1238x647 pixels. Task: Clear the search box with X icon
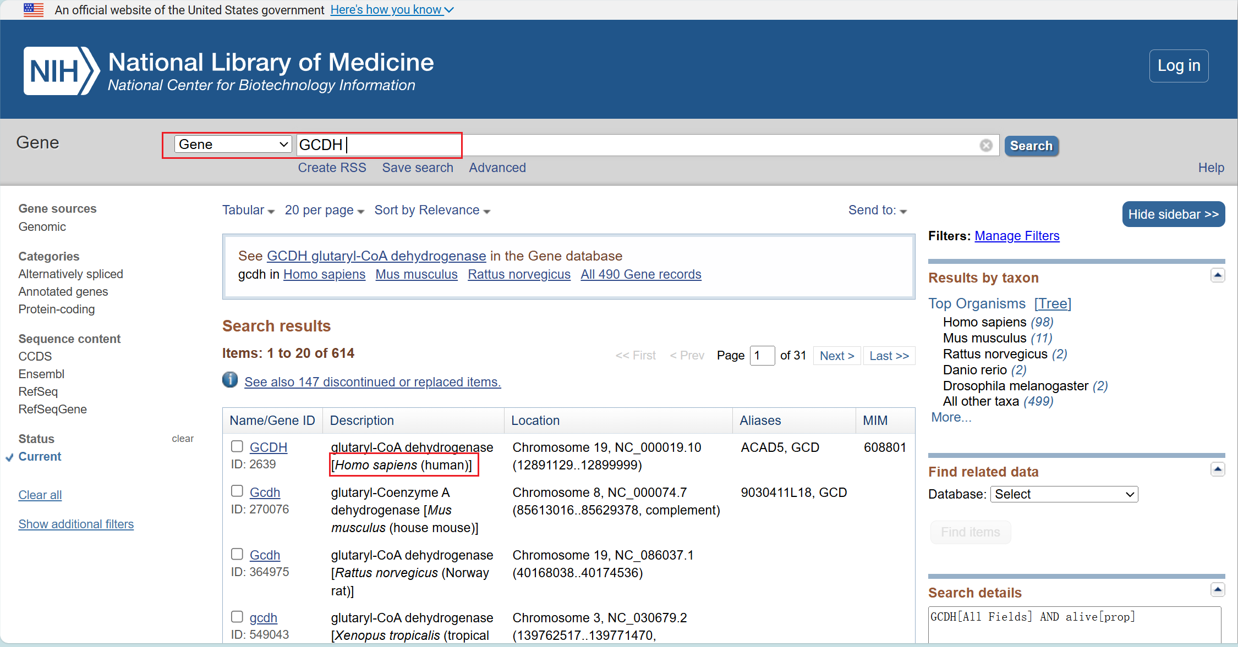pyautogui.click(x=985, y=145)
